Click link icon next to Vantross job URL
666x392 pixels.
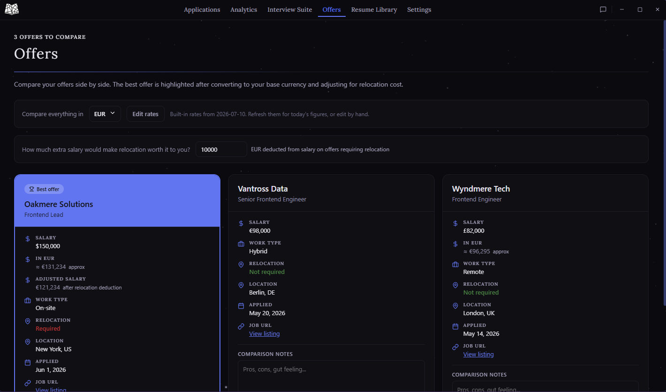[241, 326]
